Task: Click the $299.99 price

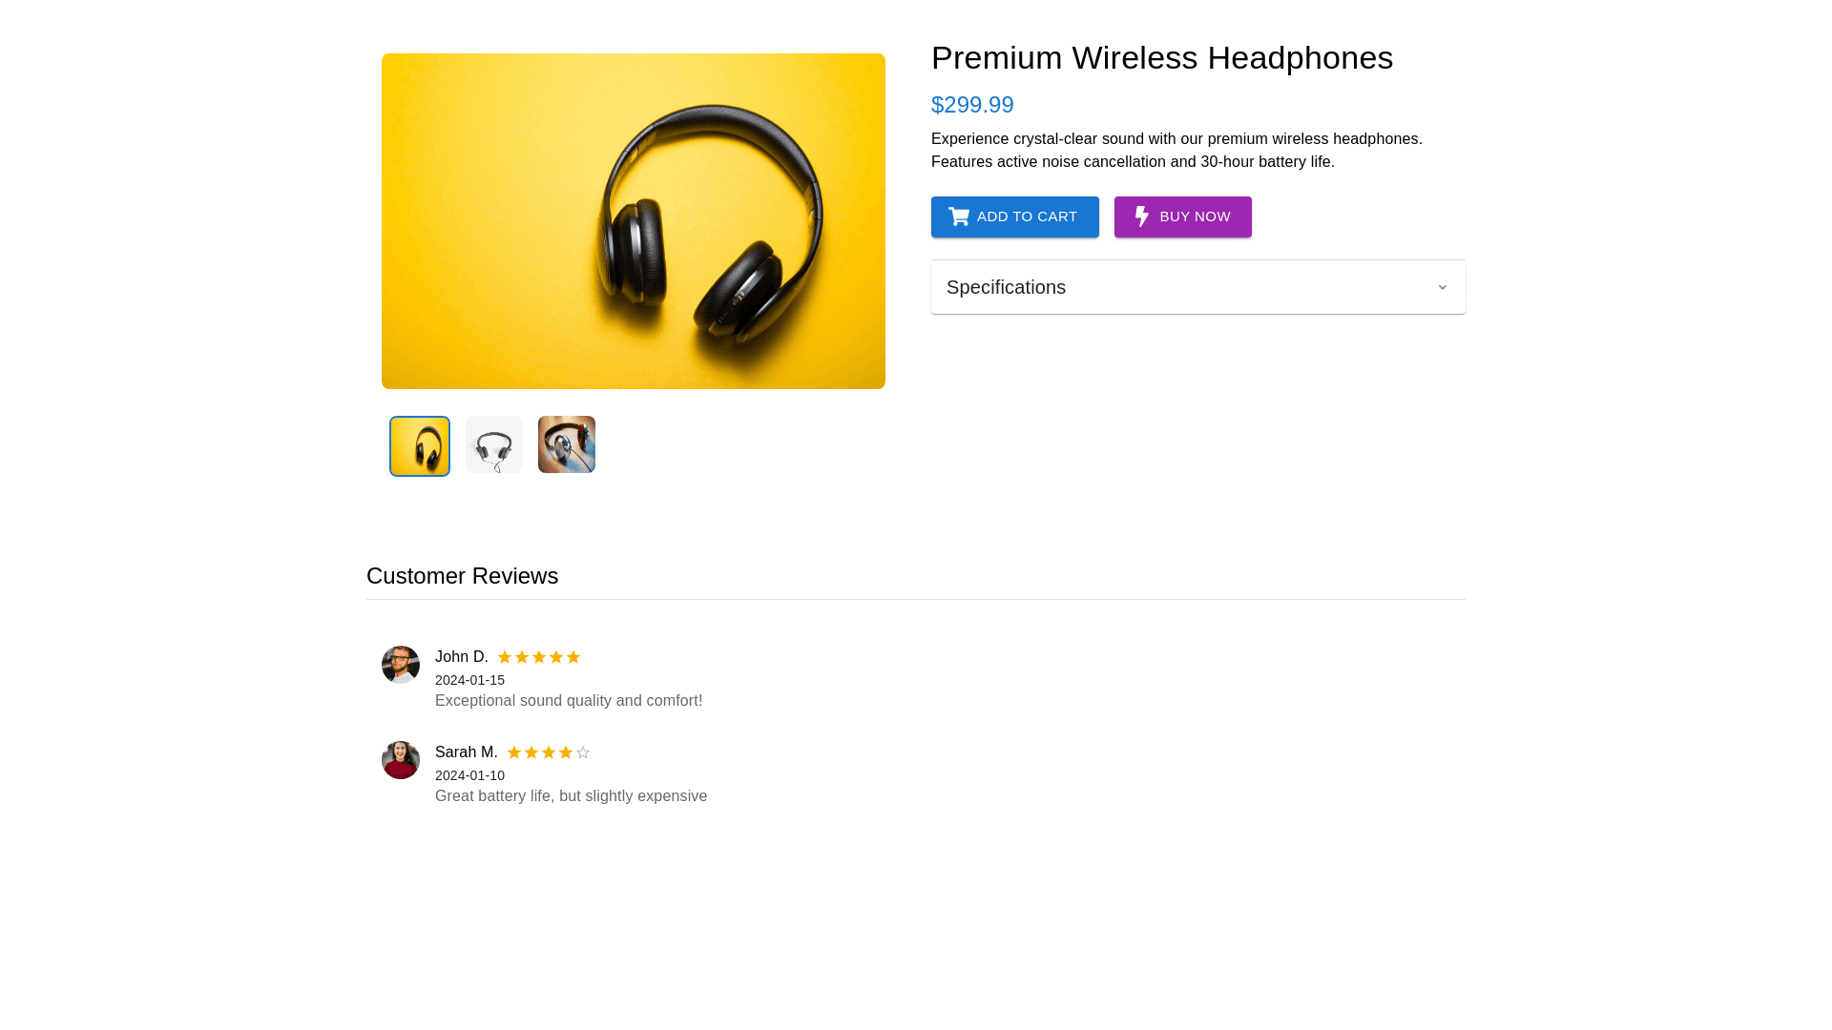Action: [972, 105]
